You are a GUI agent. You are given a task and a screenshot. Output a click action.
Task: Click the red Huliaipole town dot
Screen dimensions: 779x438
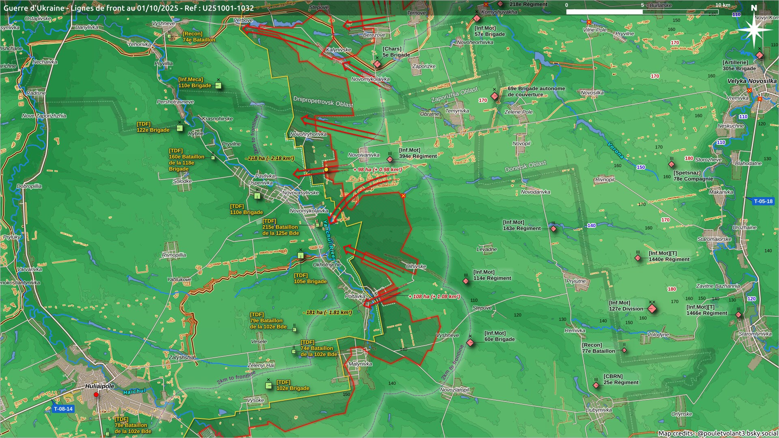click(x=96, y=395)
